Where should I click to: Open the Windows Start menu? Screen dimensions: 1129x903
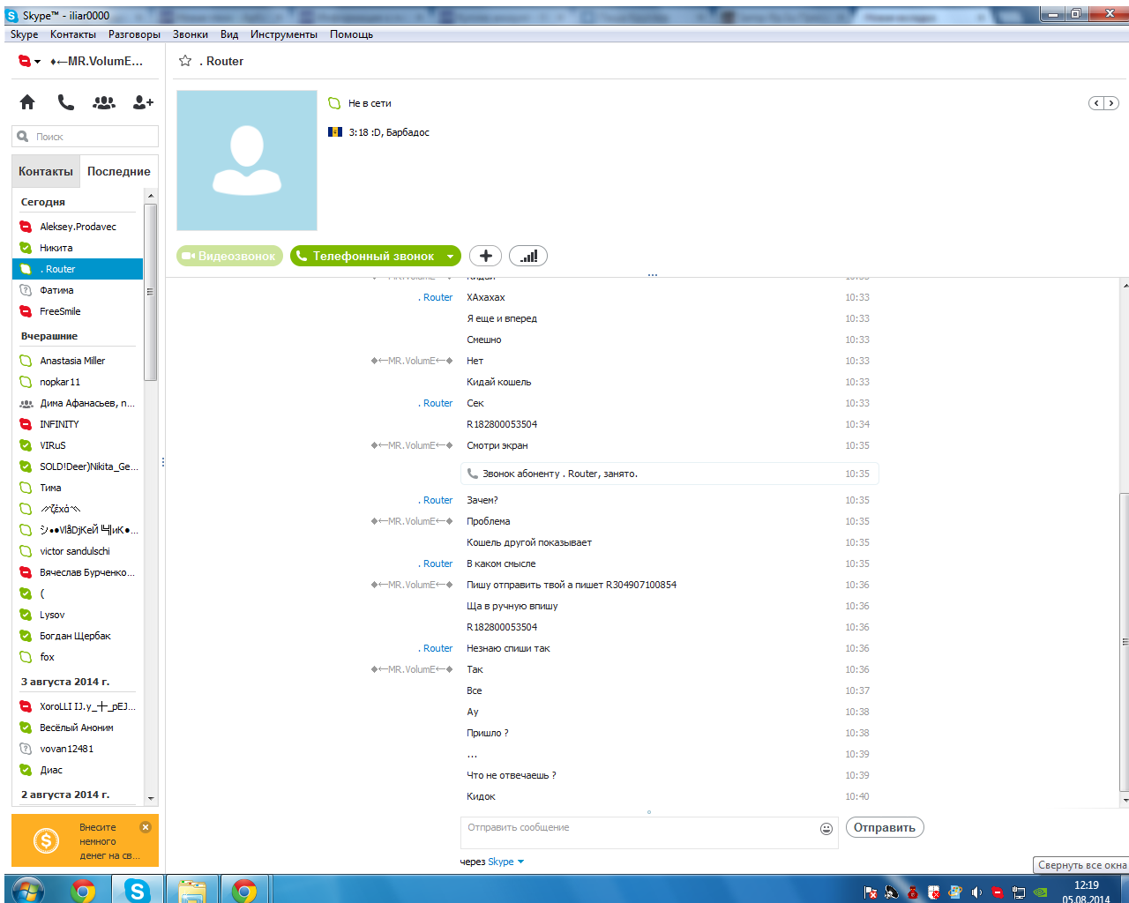tap(27, 891)
